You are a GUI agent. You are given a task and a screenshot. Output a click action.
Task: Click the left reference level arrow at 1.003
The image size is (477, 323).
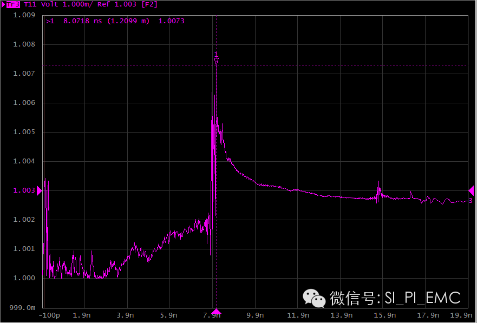coord(39,190)
